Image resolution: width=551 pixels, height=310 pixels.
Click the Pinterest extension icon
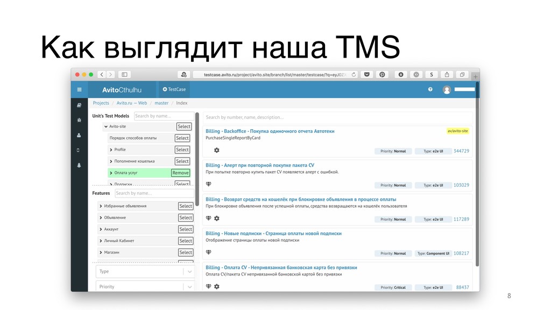[382, 74]
